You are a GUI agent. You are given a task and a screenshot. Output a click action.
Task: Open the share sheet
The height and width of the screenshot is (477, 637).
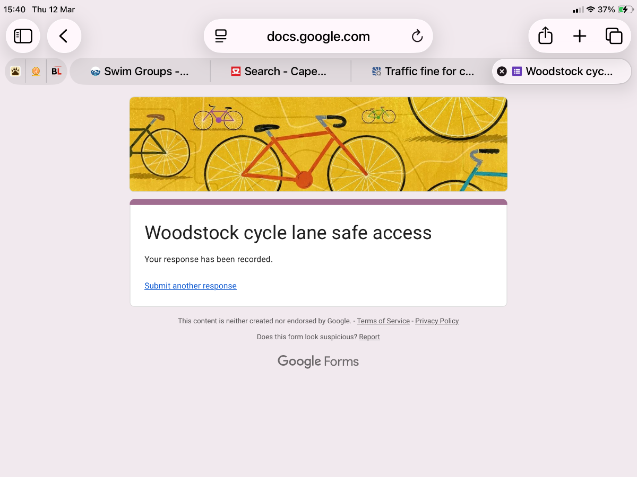coord(545,36)
